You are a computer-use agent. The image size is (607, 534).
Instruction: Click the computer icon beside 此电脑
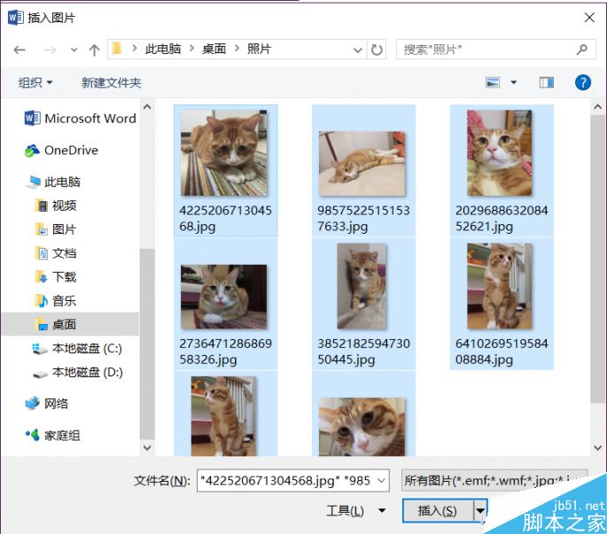(x=34, y=182)
